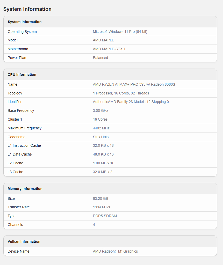
Task: Select the Power Plan Balanced value
Action: [100, 58]
